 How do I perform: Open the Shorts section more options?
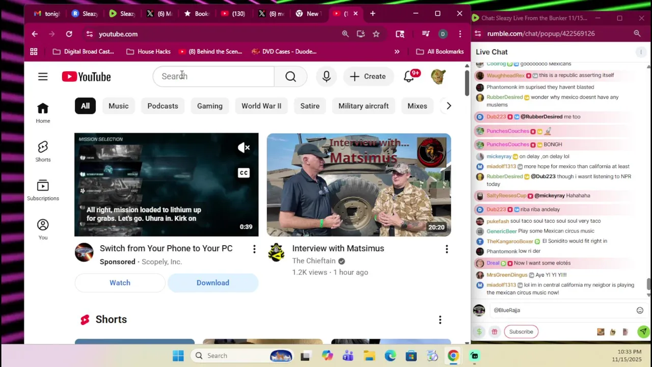click(440, 320)
